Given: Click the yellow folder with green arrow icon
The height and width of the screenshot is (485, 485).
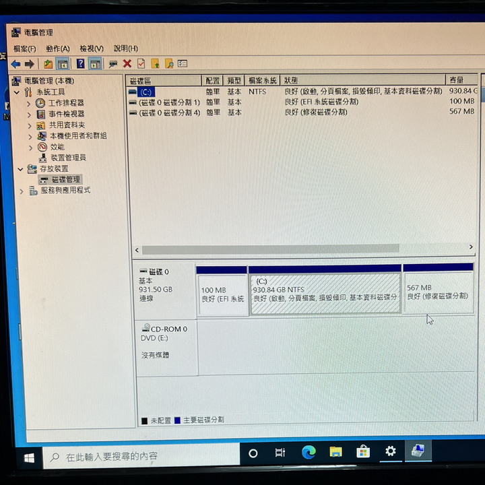Looking at the screenshot, I should coord(156,64).
